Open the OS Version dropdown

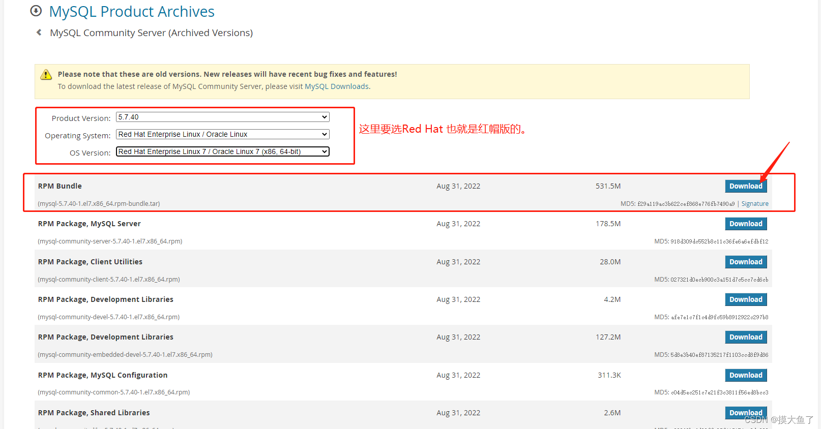click(x=223, y=151)
